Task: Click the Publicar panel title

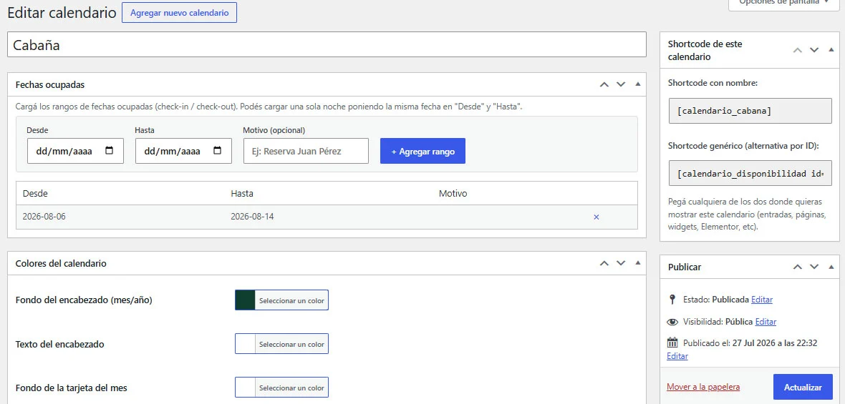Action: tap(685, 267)
